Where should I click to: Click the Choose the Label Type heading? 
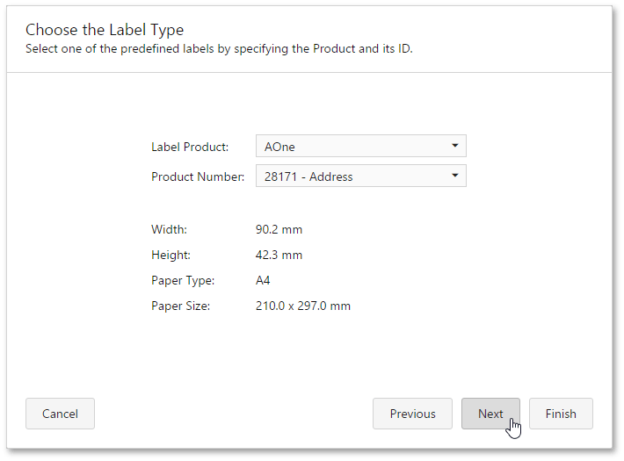click(105, 30)
